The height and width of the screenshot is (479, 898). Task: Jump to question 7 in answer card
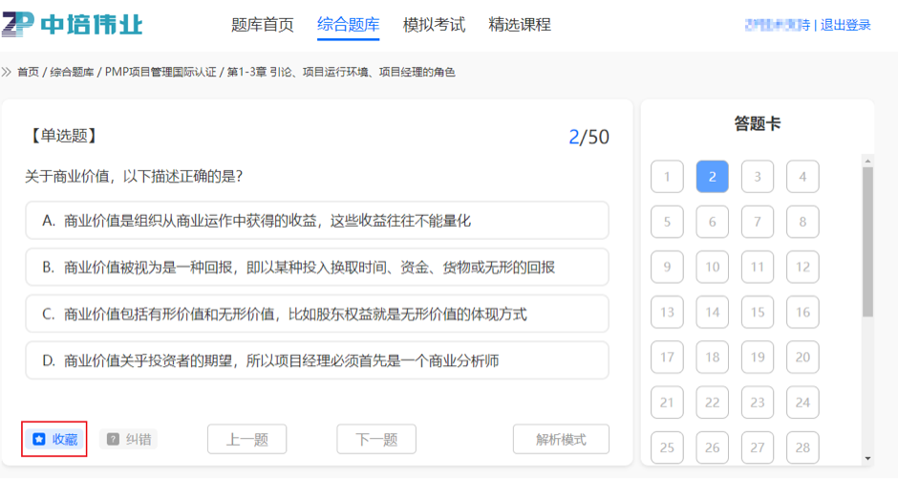pyautogui.click(x=758, y=222)
